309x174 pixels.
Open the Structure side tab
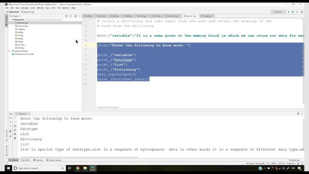coord(6,135)
